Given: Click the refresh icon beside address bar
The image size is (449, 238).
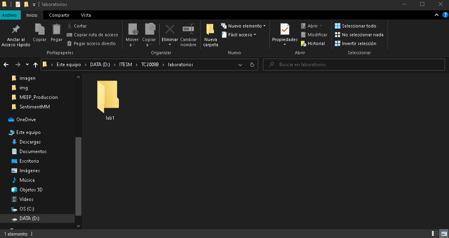Looking at the screenshot, I should 252,65.
